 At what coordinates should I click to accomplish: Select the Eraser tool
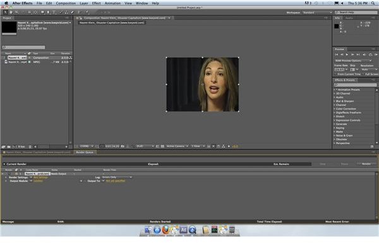coord(72,13)
